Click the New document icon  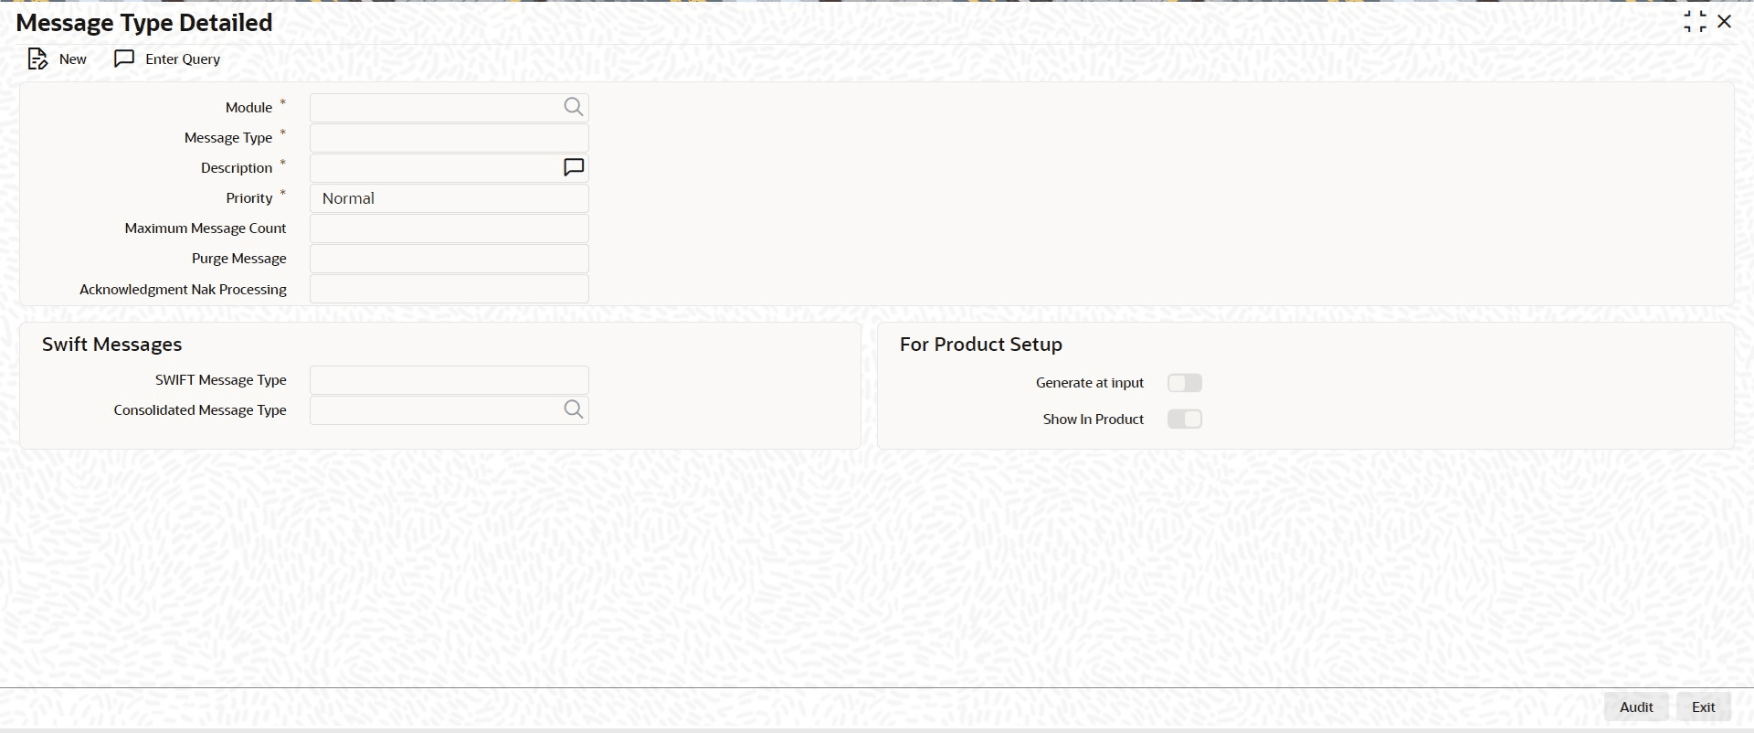(x=37, y=59)
